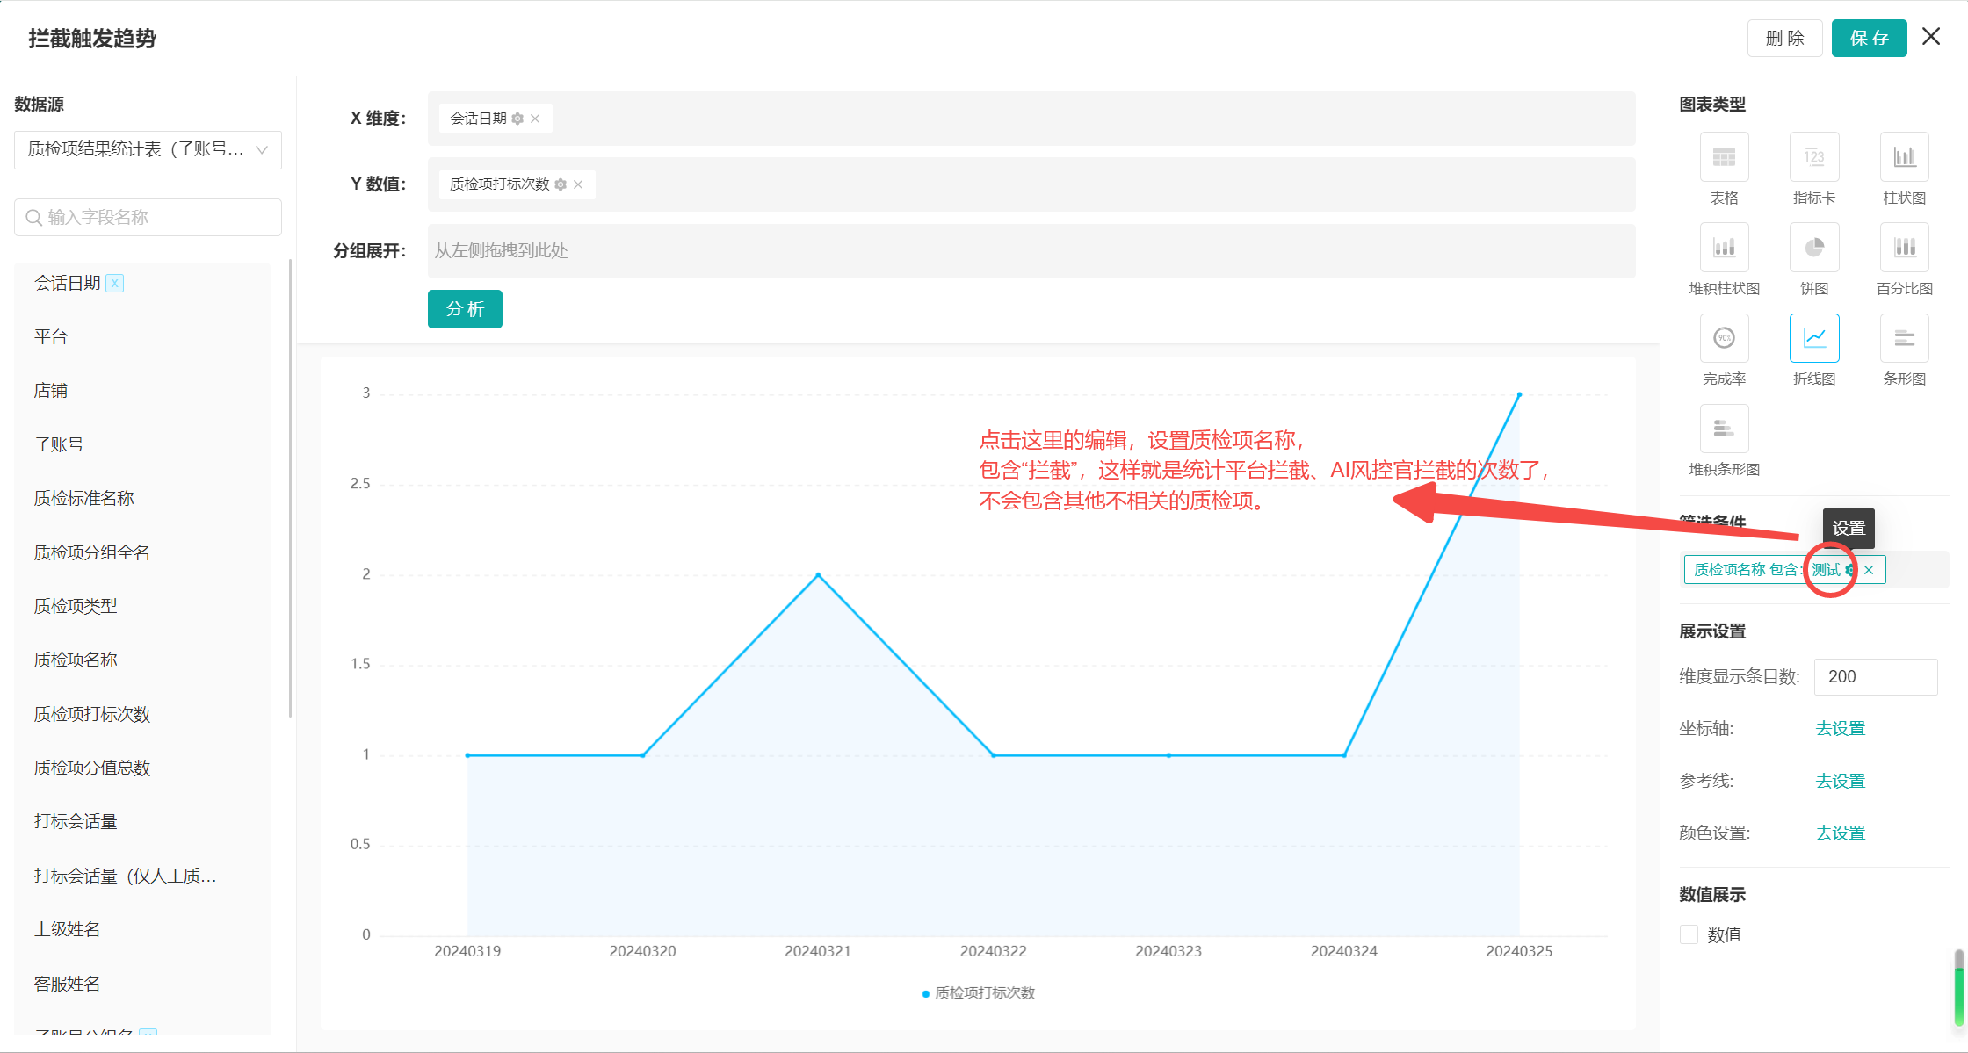Select the 完成率 chart type icon
The image size is (1968, 1053).
pyautogui.click(x=1724, y=338)
